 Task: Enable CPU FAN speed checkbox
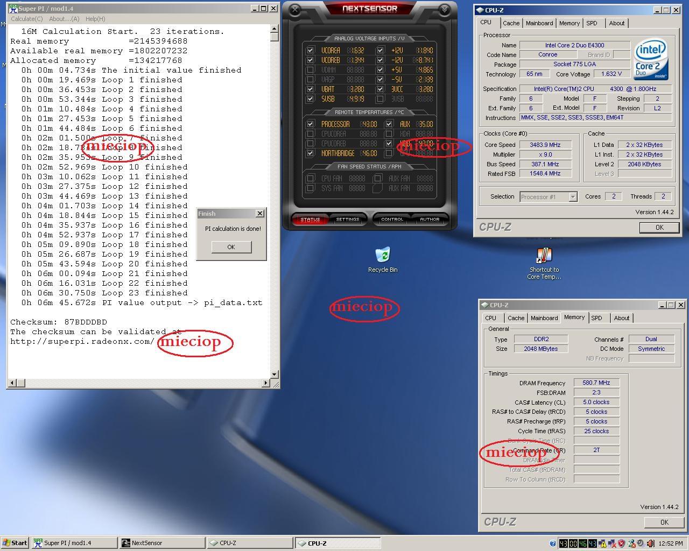click(310, 179)
